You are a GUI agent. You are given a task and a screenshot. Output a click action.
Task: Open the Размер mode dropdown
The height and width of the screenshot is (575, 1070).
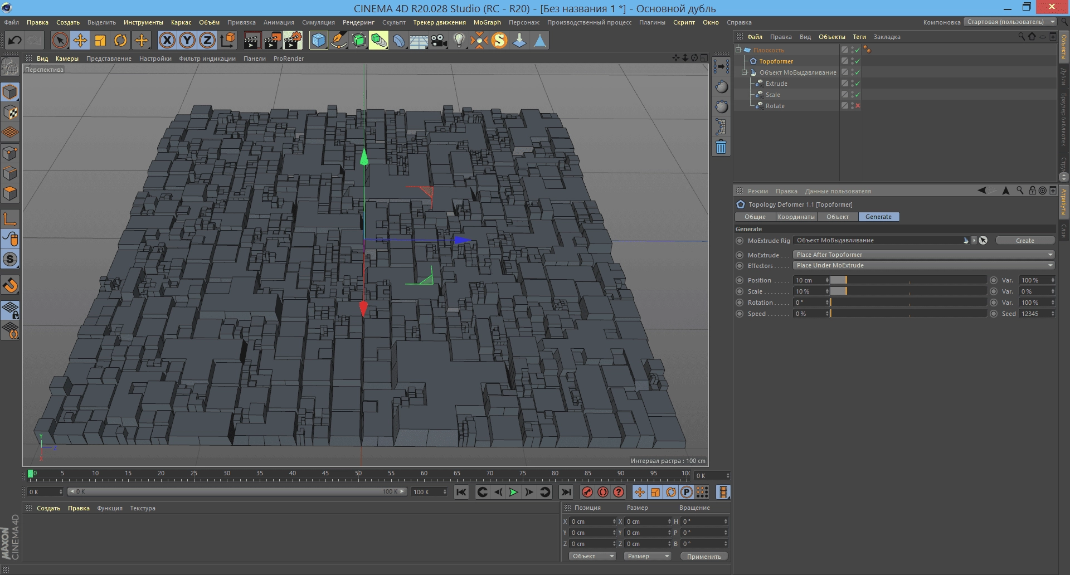click(x=647, y=556)
